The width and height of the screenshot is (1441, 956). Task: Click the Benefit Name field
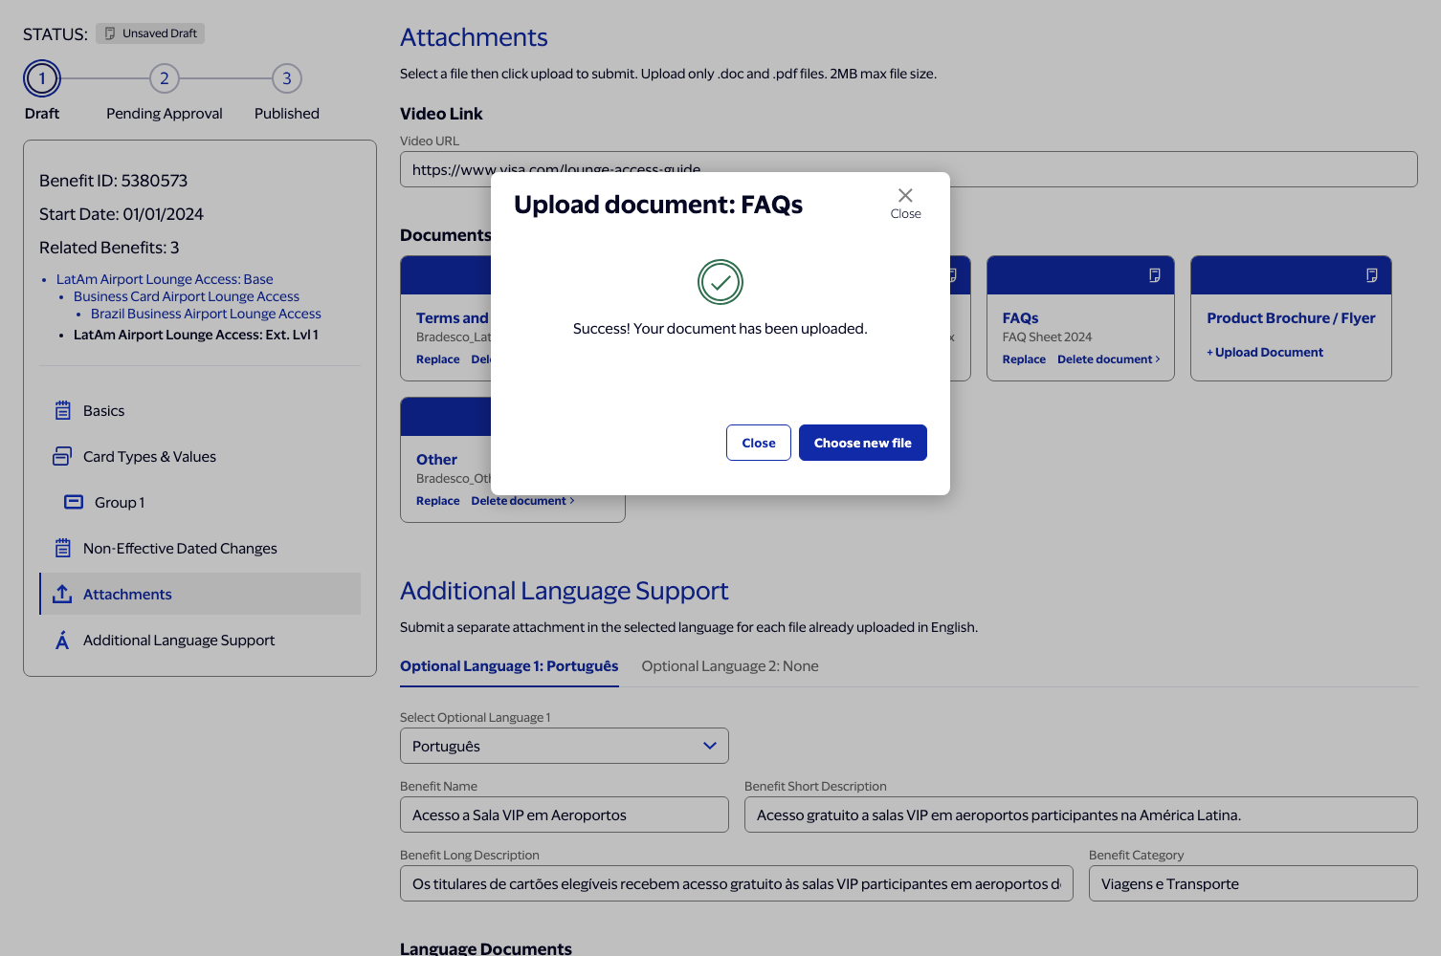click(x=565, y=815)
